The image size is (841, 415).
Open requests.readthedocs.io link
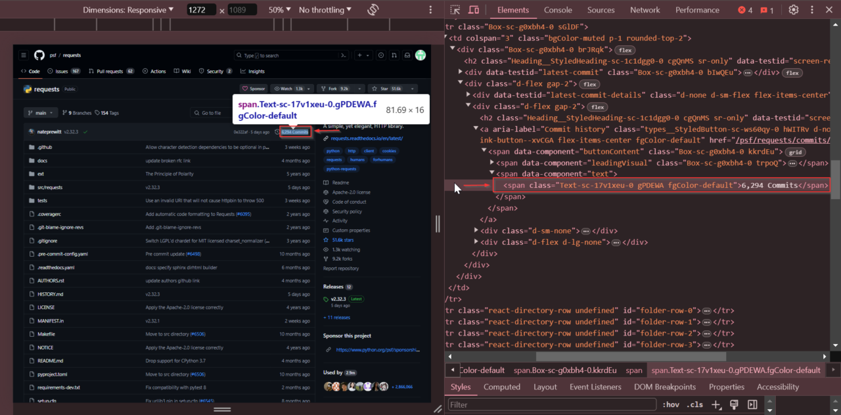pyautogui.click(x=367, y=139)
